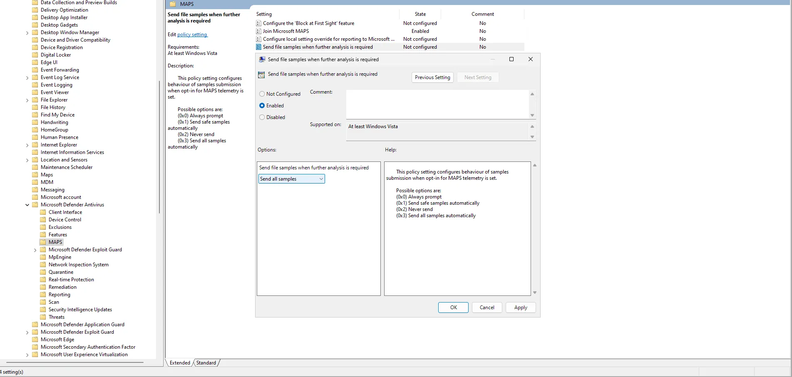Click the 'Join Microsoft MAPS' policy icon
Image resolution: width=792 pixels, height=377 pixels.
[x=258, y=31]
